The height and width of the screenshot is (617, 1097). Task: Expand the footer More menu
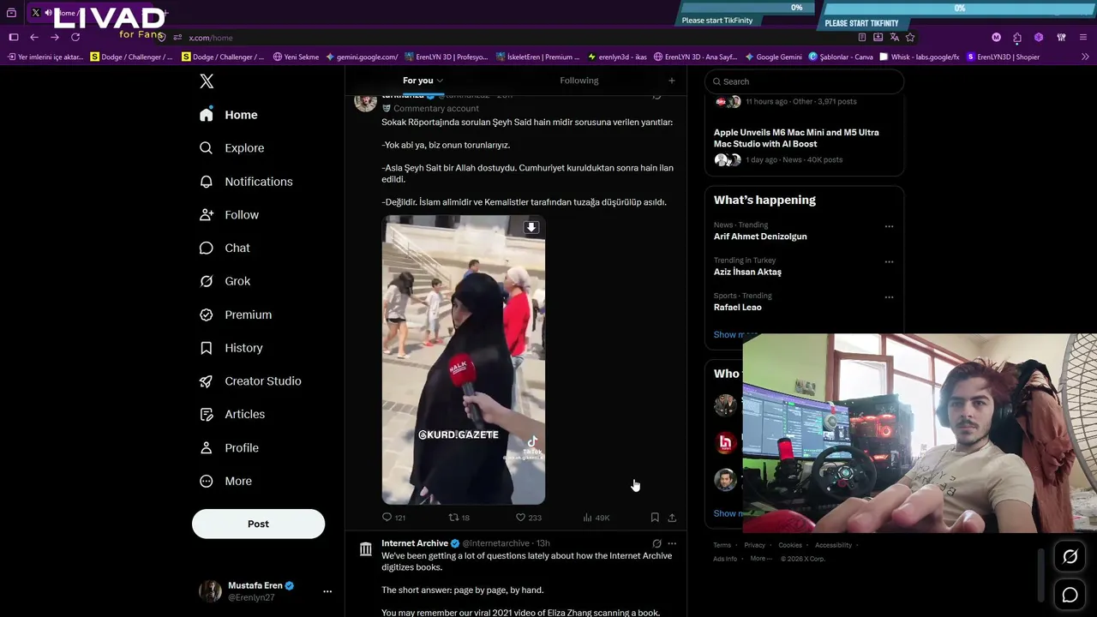coord(760,559)
